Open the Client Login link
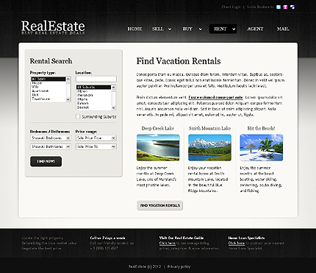The width and height of the screenshot is (316, 273). click(231, 7)
